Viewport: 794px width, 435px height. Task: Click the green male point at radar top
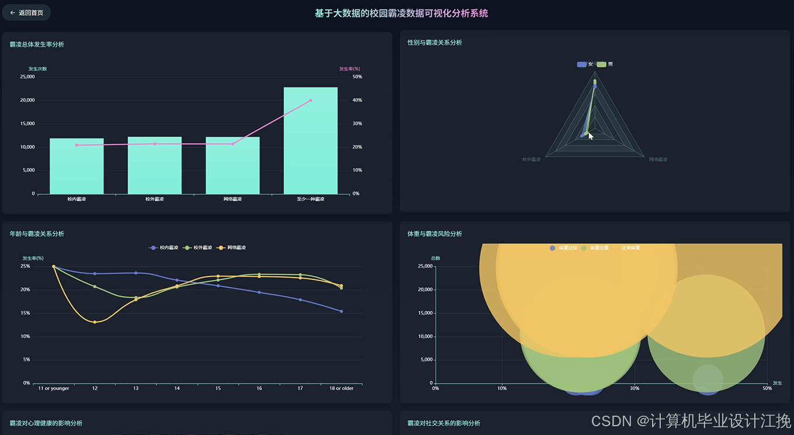(x=595, y=81)
